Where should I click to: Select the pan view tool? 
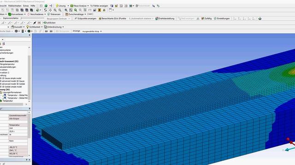[50, 10]
